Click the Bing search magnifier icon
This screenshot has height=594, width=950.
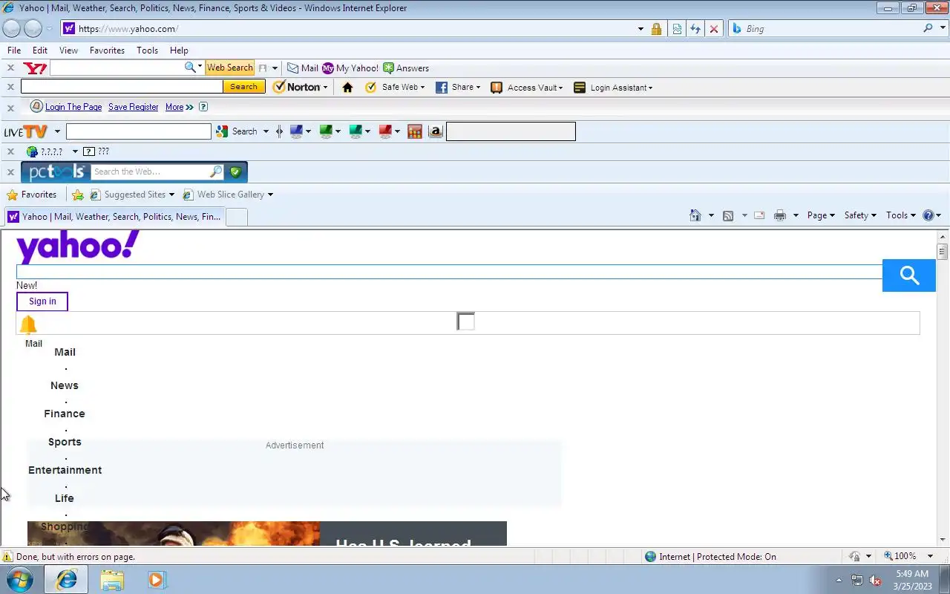point(928,28)
